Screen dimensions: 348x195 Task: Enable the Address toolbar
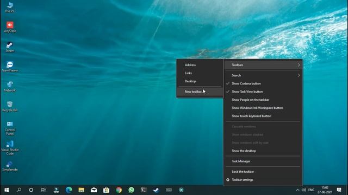[x=200, y=65]
